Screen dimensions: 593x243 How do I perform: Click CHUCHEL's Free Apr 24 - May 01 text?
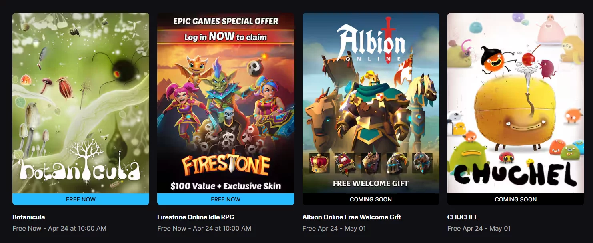point(479,228)
